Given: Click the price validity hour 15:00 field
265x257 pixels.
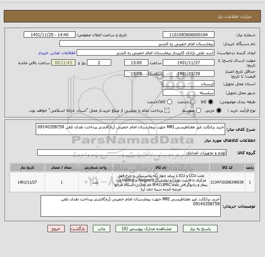Looking at the screenshot, I should coord(136,73).
